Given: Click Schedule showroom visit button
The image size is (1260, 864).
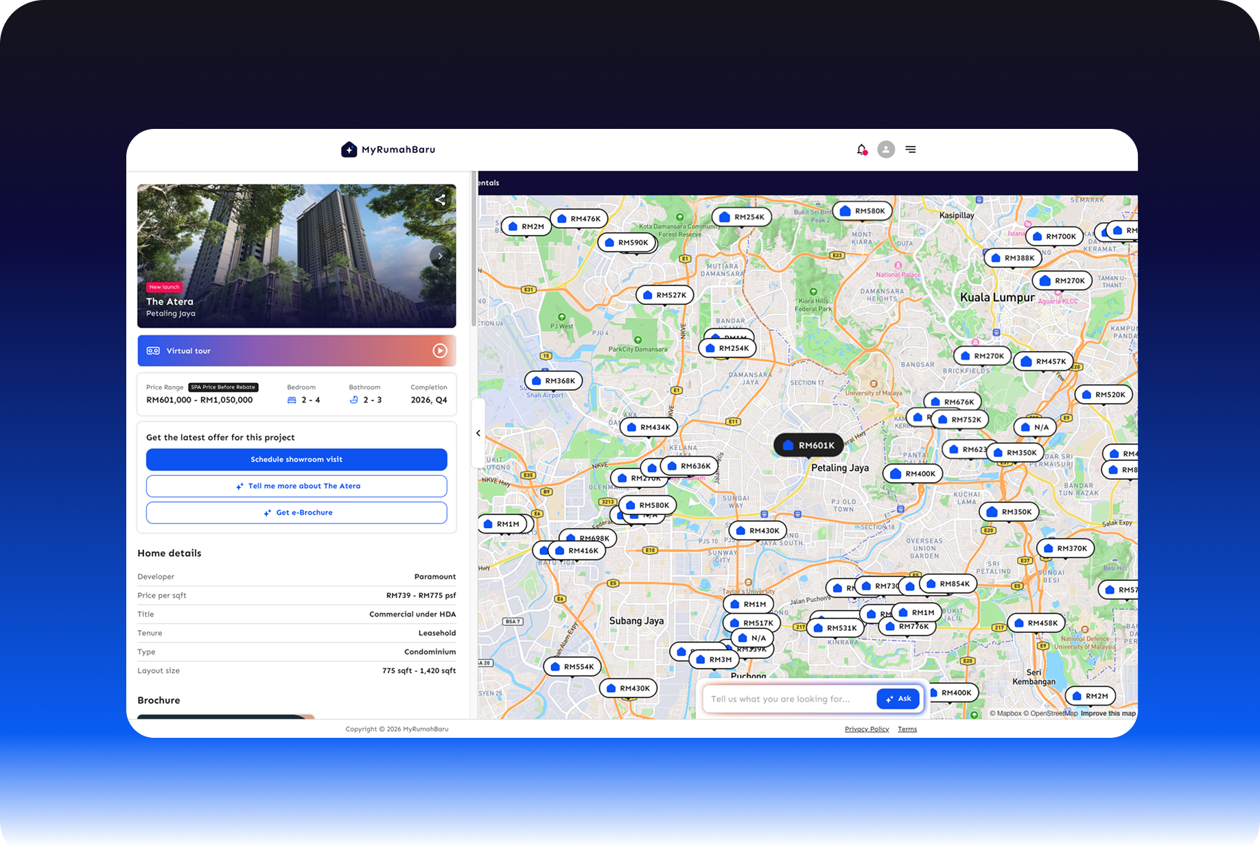Looking at the screenshot, I should [296, 459].
